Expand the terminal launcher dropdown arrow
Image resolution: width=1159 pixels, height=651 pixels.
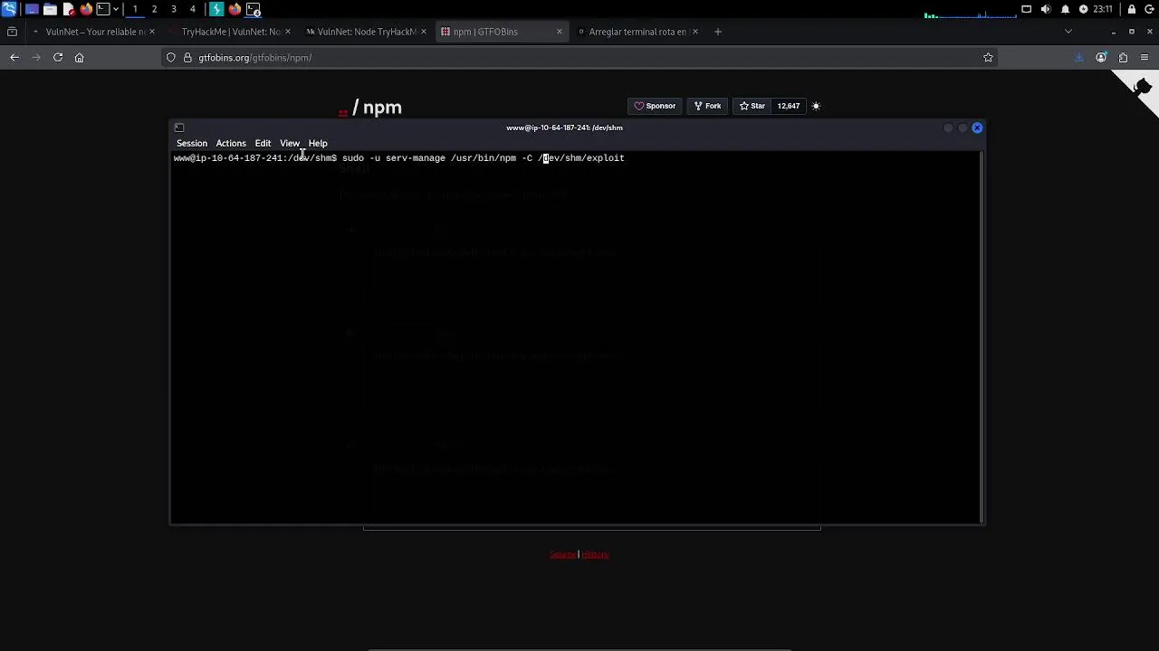(x=115, y=9)
